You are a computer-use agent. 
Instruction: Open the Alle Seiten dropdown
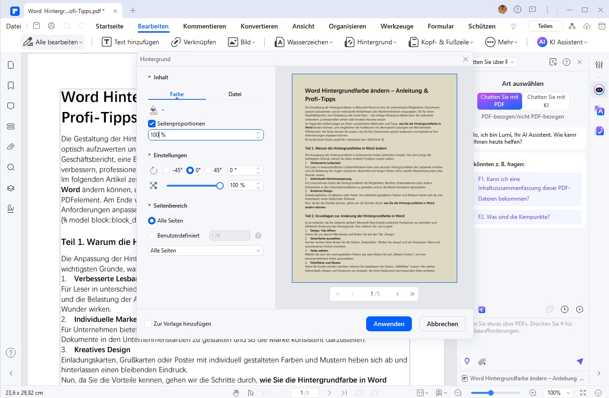[205, 251]
